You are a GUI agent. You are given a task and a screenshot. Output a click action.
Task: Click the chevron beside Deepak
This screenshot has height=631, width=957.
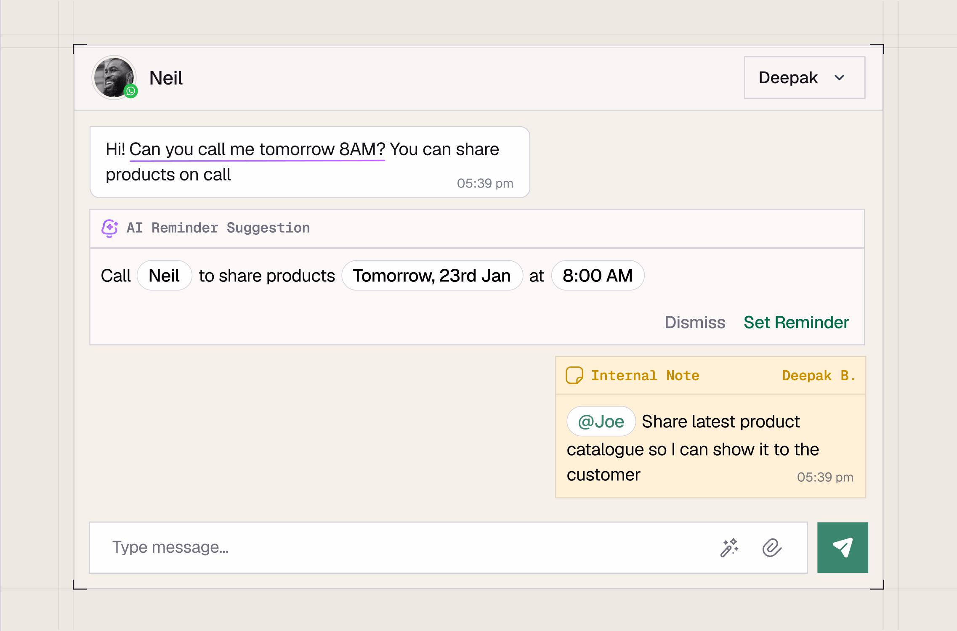(x=839, y=78)
